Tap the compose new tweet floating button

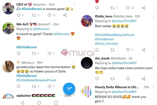point(69,89)
